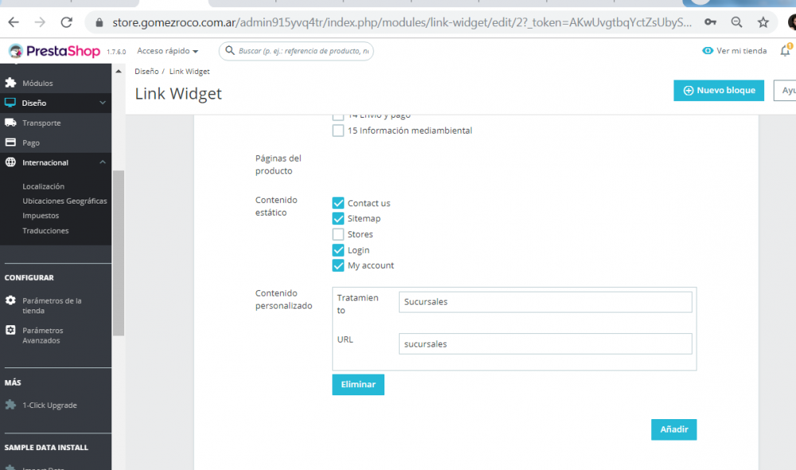Go to Parámetros Avanzados menu

coord(43,335)
